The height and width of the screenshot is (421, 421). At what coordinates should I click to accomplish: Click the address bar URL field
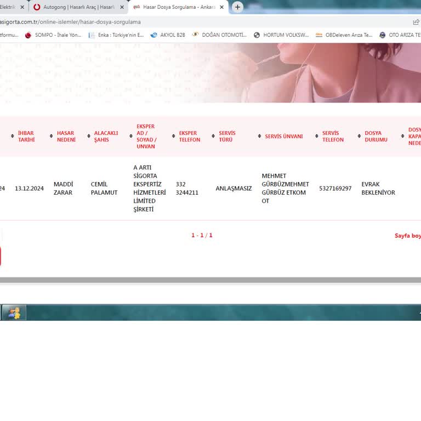70,22
